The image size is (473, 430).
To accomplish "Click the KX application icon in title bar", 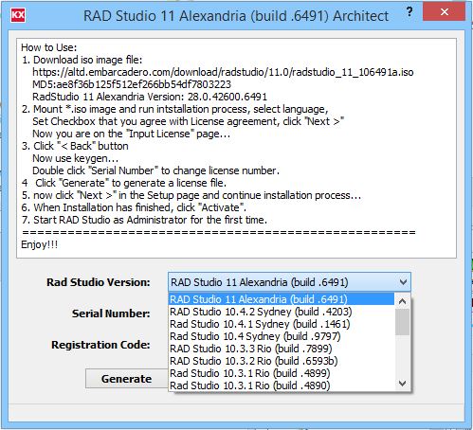I will coord(18,15).
